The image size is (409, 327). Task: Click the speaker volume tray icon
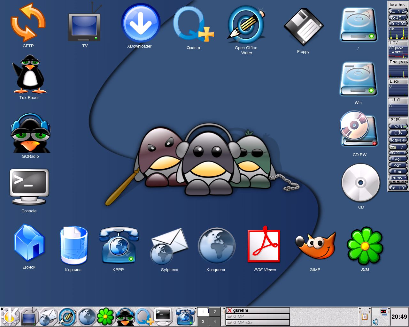point(375,322)
